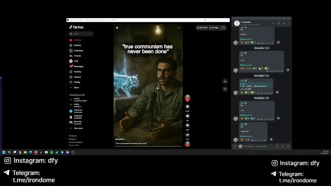The height and width of the screenshot is (186, 331).
Task: Toggle silent broadcast bell icon
Action: coord(277,146)
